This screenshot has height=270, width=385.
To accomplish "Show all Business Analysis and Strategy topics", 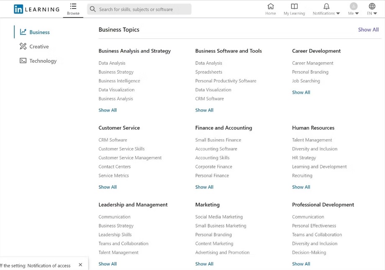I will click(x=108, y=110).
